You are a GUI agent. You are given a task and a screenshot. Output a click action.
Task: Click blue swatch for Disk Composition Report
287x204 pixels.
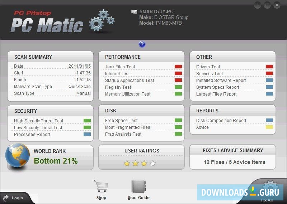(269, 120)
